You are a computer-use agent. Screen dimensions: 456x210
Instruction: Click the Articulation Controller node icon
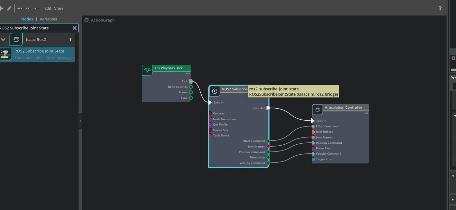[318, 110]
